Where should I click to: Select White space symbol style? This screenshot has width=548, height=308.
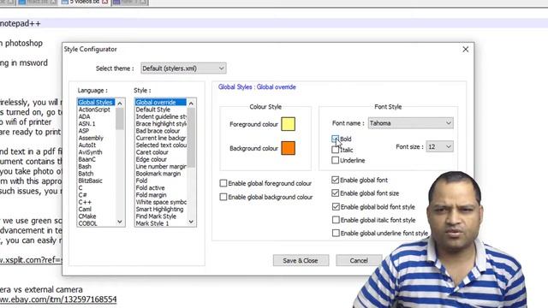(x=161, y=202)
